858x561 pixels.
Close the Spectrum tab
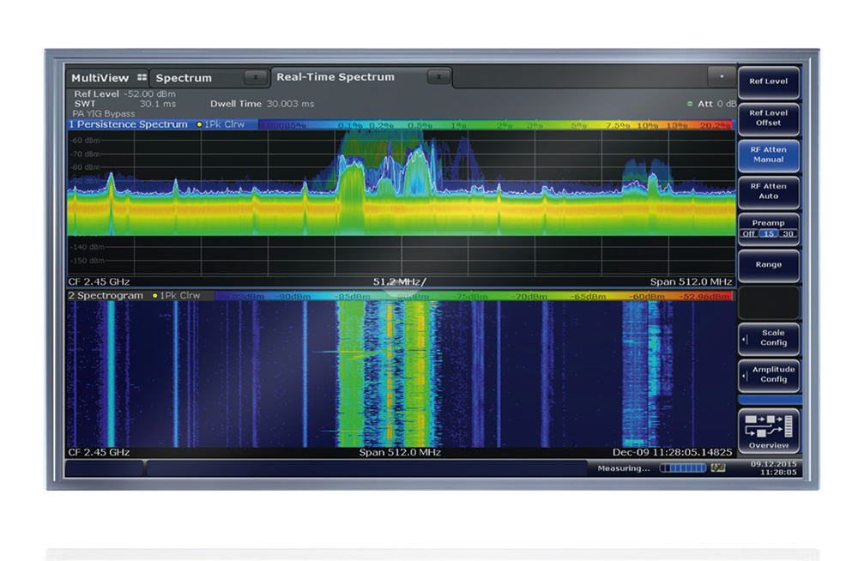255,77
